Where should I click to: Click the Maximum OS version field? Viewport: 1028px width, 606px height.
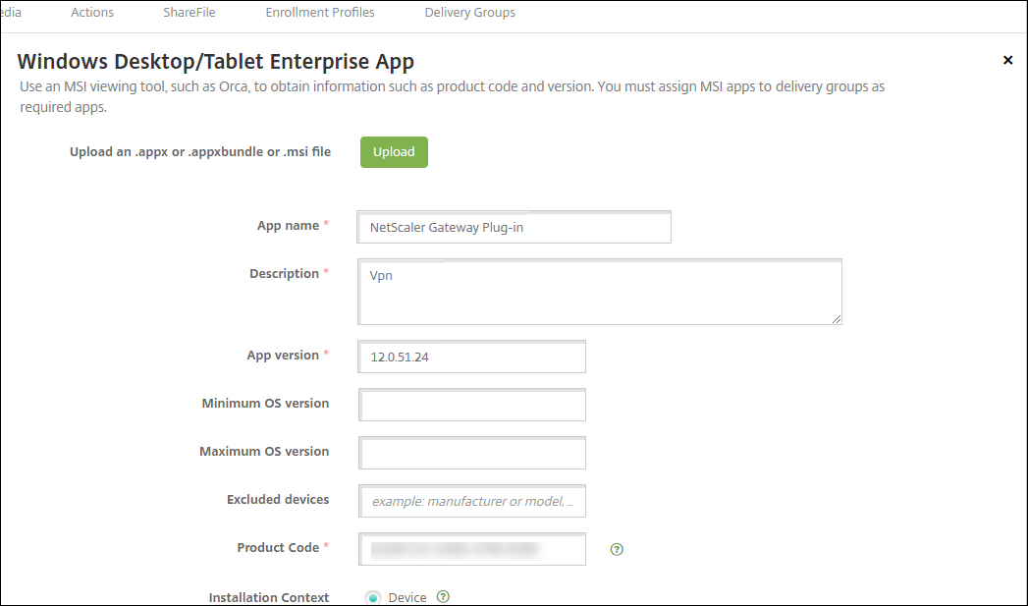coord(472,453)
